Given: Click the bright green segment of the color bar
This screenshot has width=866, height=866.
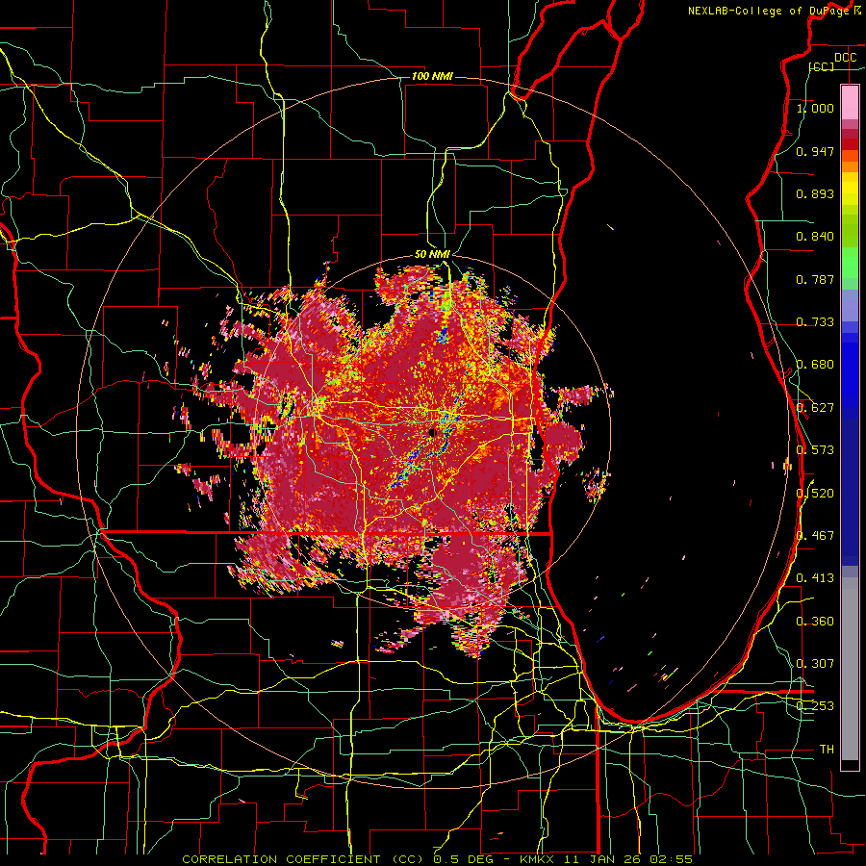Looking at the screenshot, I should click(850, 263).
